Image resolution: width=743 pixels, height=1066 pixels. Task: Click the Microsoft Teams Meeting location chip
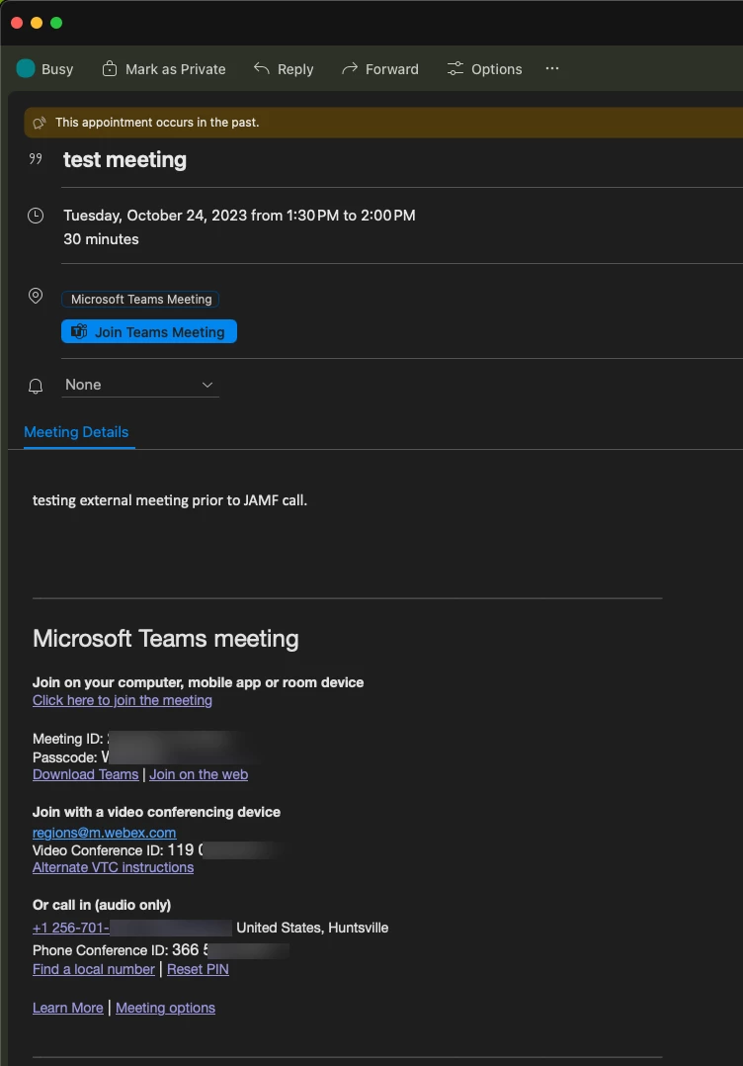[x=140, y=299]
